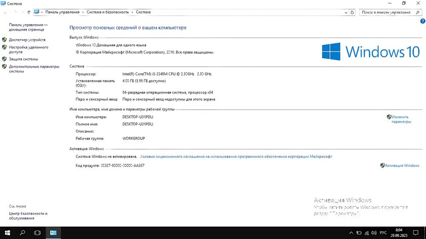Screen dimensions: 426x239
Task: Click computer icon in address bar
Action: [37, 12]
